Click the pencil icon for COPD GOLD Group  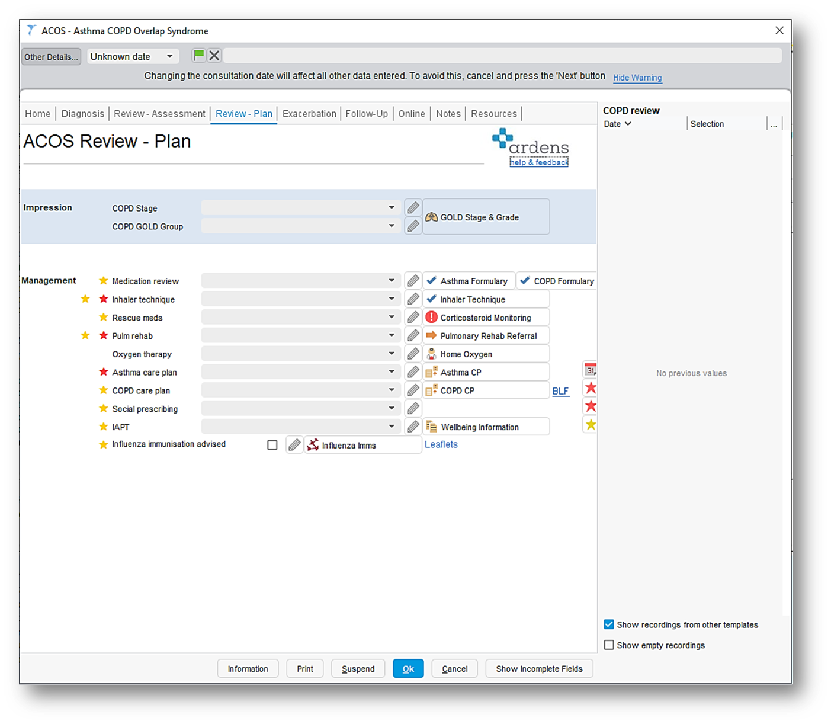click(413, 226)
